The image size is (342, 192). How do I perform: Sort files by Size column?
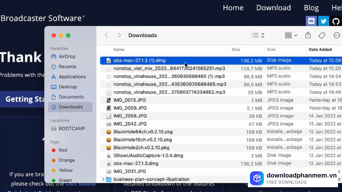[236, 50]
